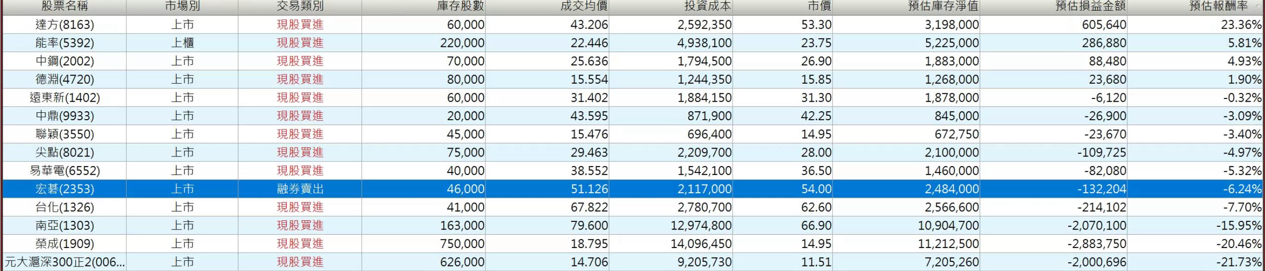Click the 2,592,350 investment cost cell
This screenshot has height=271, width=1266.
(704, 24)
